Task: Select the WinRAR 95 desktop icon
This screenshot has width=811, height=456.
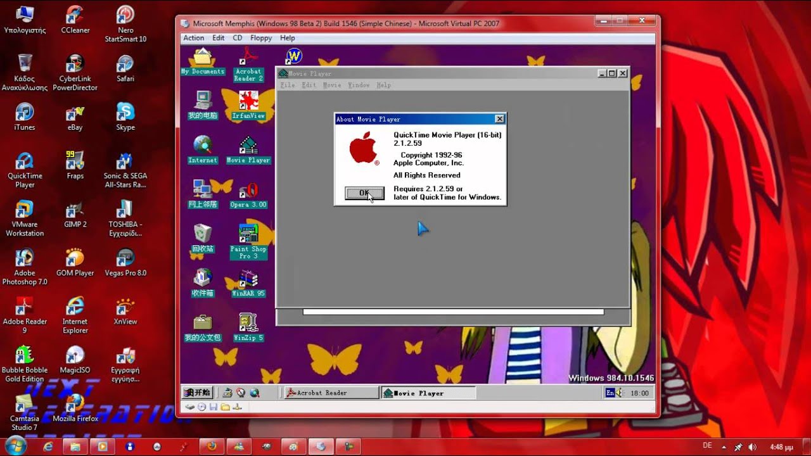Action: click(248, 284)
